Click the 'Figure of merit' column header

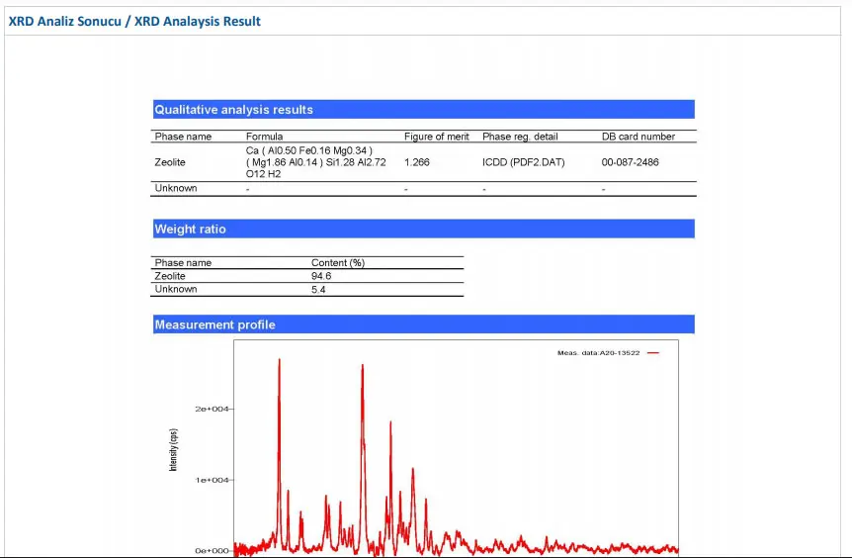coord(436,137)
